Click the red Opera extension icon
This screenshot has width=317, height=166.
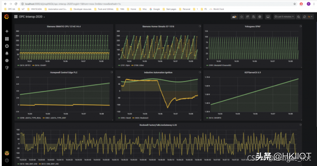click(x=301, y=4)
